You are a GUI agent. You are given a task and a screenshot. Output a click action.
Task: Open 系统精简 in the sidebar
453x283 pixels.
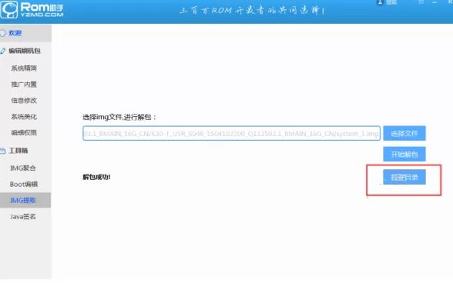24,68
